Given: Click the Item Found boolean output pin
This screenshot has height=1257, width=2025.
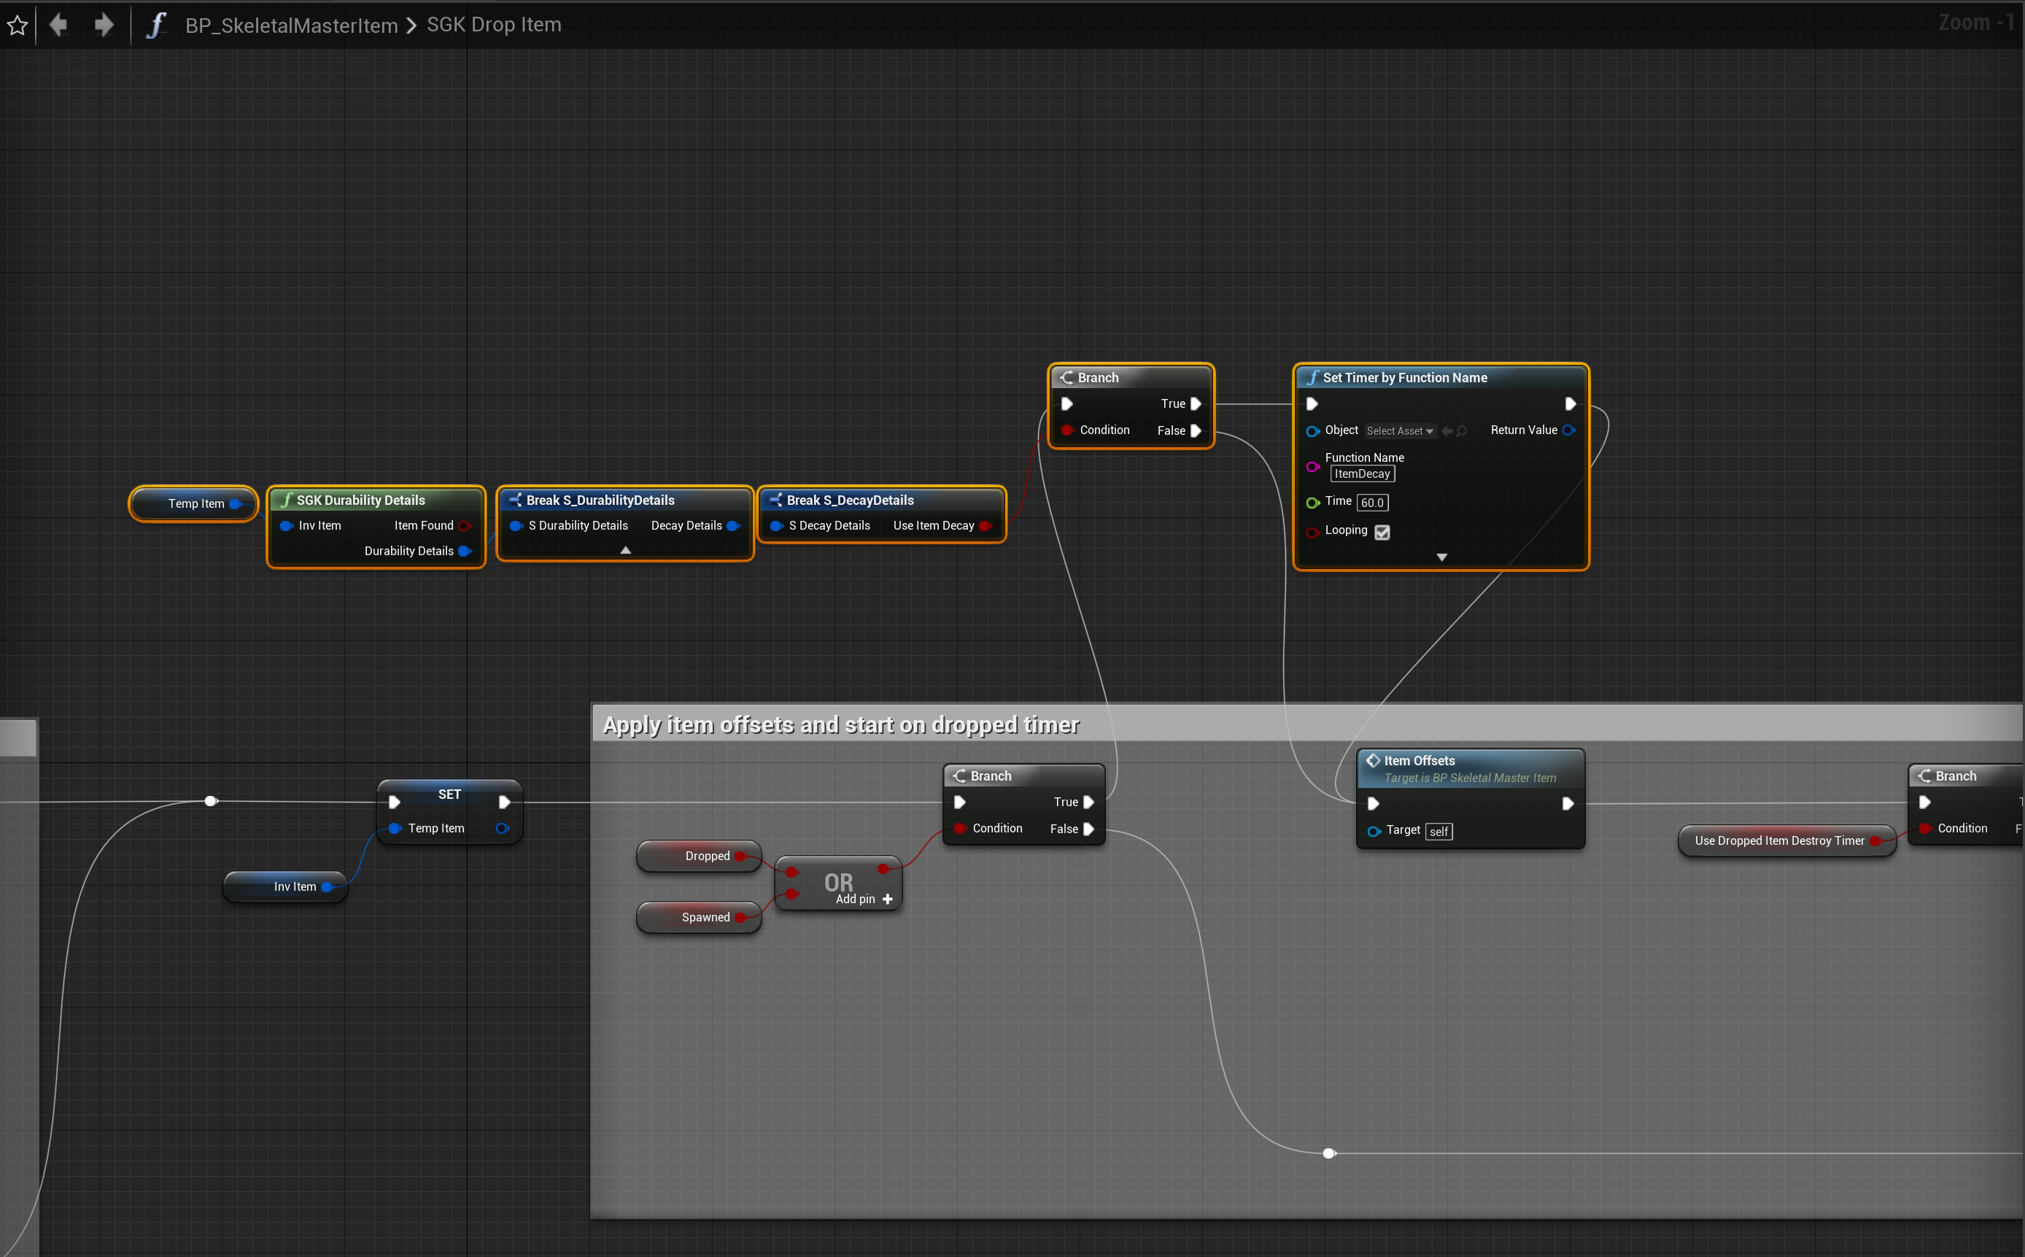Looking at the screenshot, I should click(465, 525).
